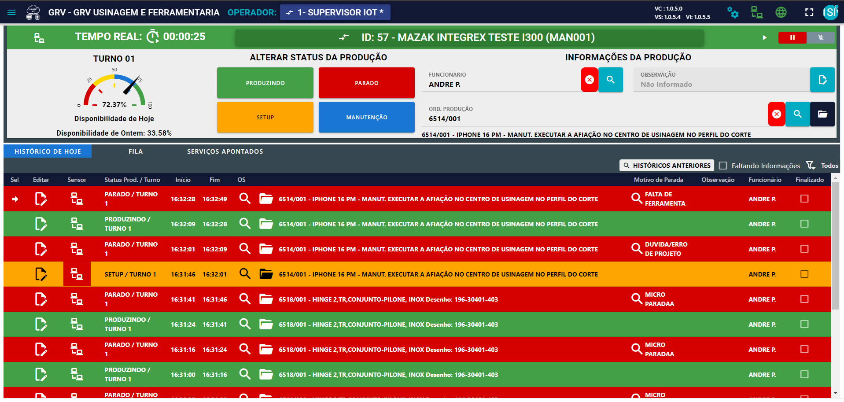This screenshot has height=402, width=844.
Task: Set production status to PARADO
Action: coord(367,83)
